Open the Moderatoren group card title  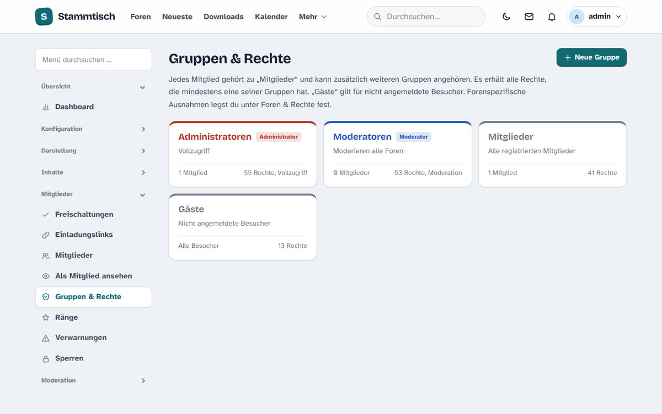coord(362,137)
